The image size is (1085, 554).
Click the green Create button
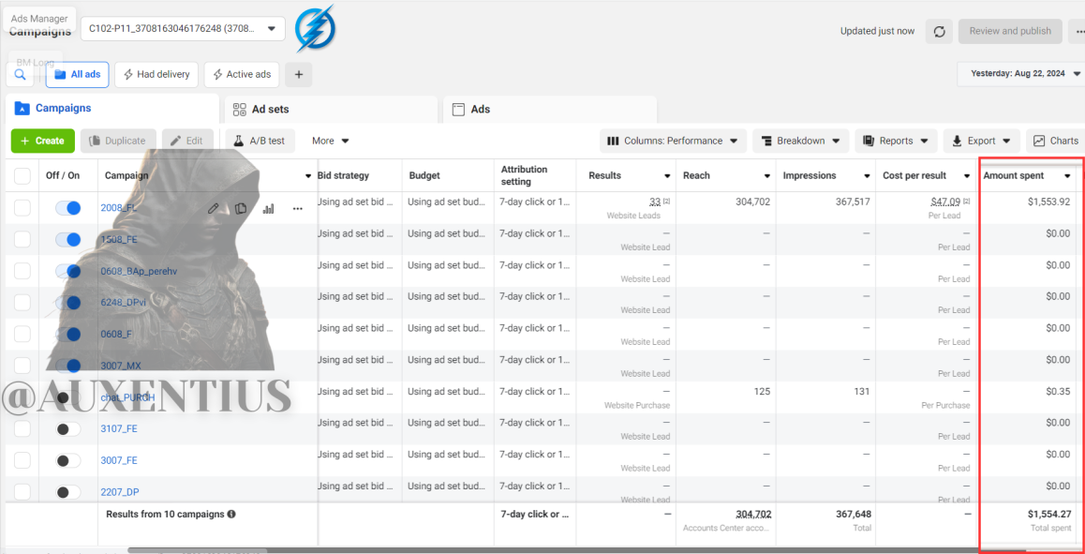[x=42, y=141]
